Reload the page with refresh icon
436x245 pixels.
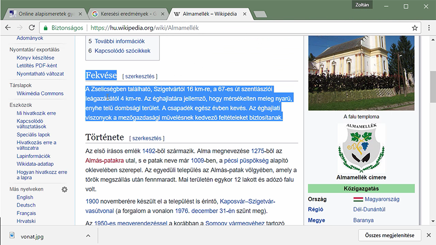tap(32, 28)
